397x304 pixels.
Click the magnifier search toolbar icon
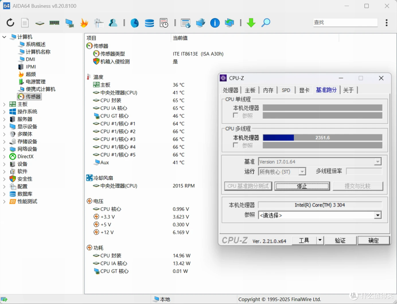(x=266, y=23)
